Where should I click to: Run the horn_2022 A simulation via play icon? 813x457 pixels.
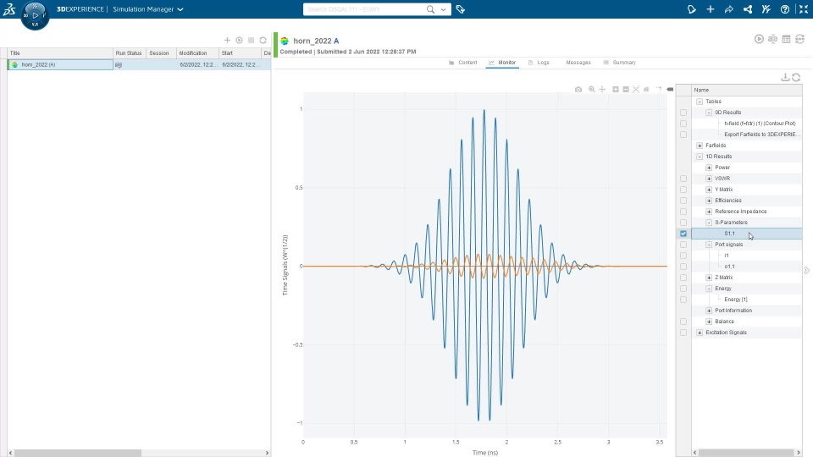[x=759, y=39]
